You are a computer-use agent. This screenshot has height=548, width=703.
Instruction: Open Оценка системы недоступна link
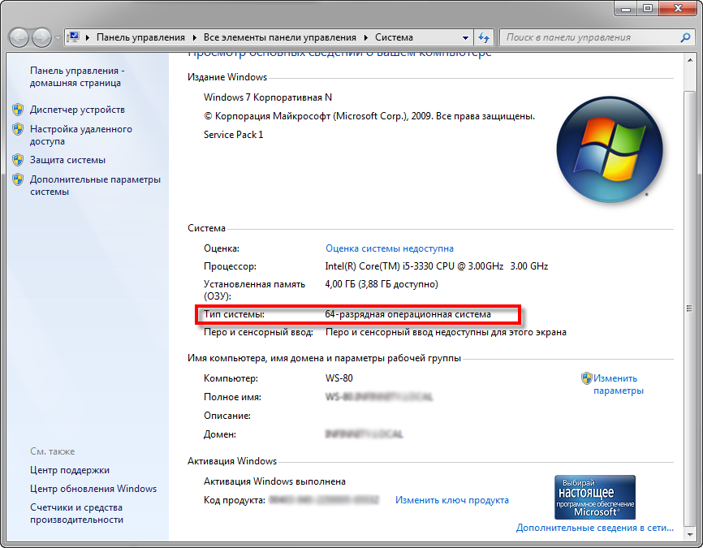(389, 248)
